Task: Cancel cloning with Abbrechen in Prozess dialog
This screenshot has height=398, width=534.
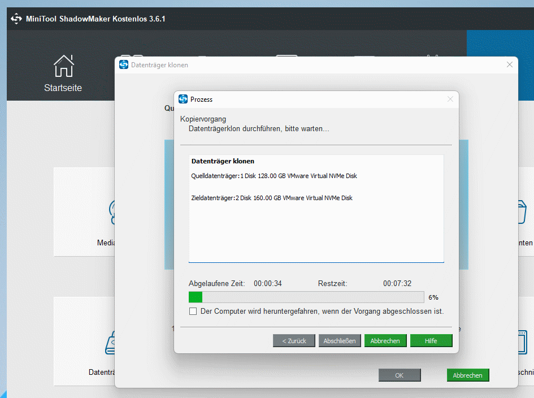Action: click(x=385, y=341)
